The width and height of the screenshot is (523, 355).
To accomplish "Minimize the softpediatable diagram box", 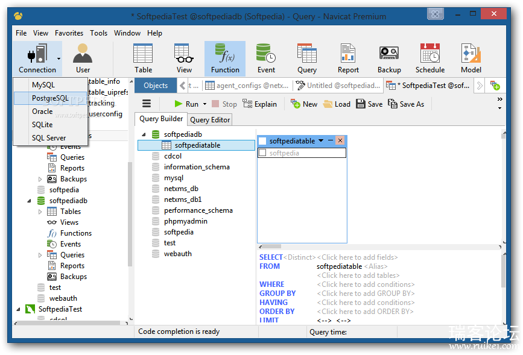I will point(330,140).
